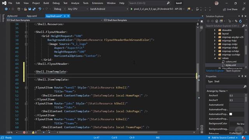Collapse the Image code block on line 39

click(x=26, y=44)
